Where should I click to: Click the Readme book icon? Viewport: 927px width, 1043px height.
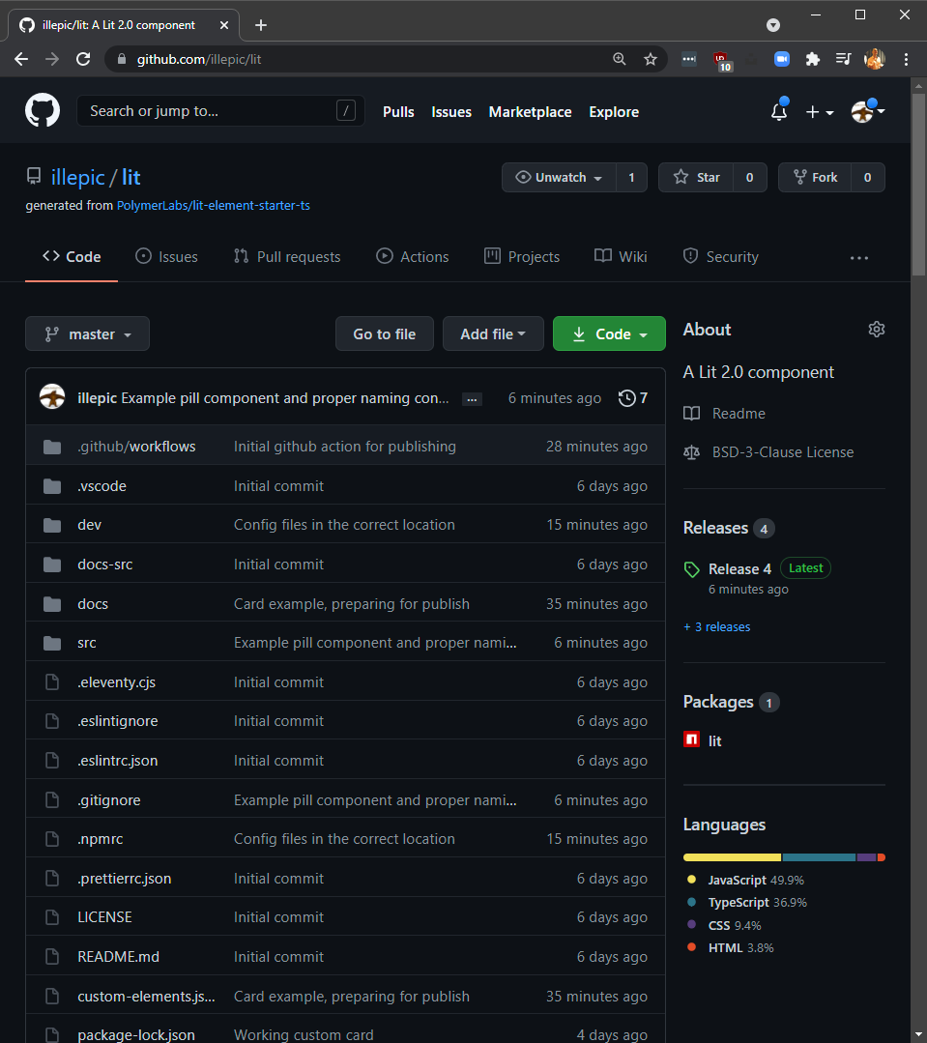tap(691, 413)
